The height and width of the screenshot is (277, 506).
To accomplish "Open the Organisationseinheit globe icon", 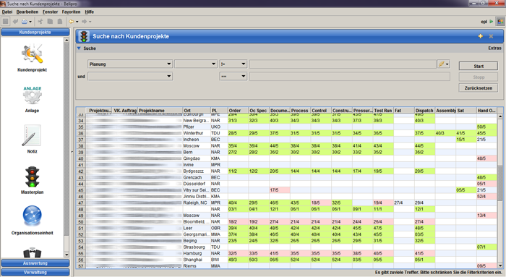I will (x=32, y=216).
